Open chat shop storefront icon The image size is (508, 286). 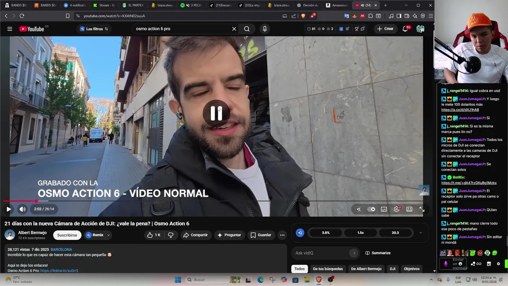point(489,264)
